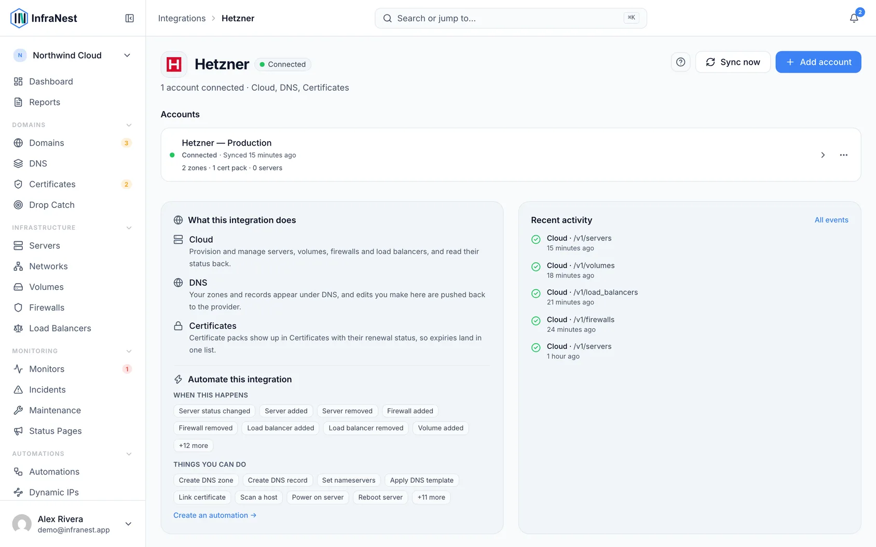Collapse the sidebar panel icon
Screen dimensions: 876x547
point(130,18)
